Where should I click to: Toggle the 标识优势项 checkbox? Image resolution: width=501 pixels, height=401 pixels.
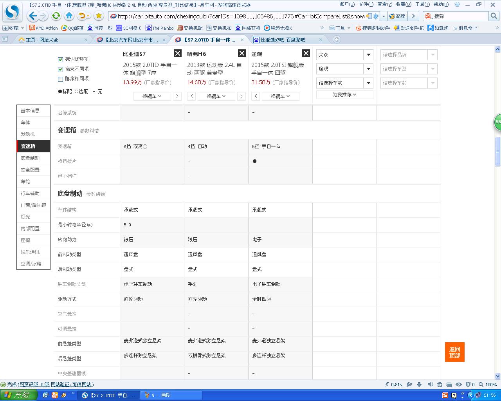click(x=60, y=60)
